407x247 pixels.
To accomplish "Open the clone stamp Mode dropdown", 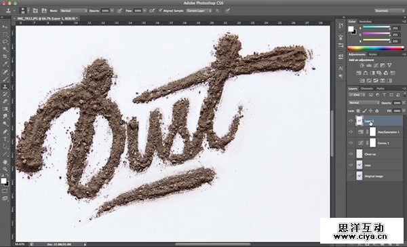I will click(74, 11).
